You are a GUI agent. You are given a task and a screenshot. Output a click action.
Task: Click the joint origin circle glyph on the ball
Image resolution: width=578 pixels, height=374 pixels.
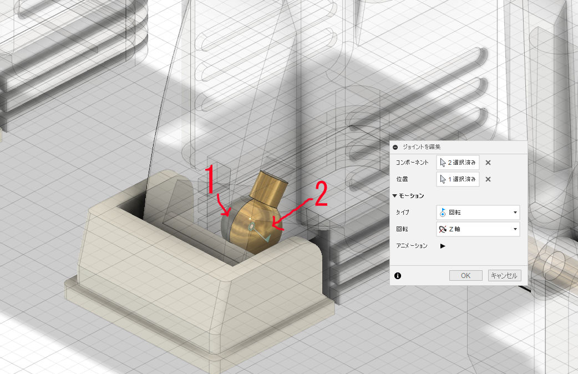pyautogui.click(x=252, y=226)
